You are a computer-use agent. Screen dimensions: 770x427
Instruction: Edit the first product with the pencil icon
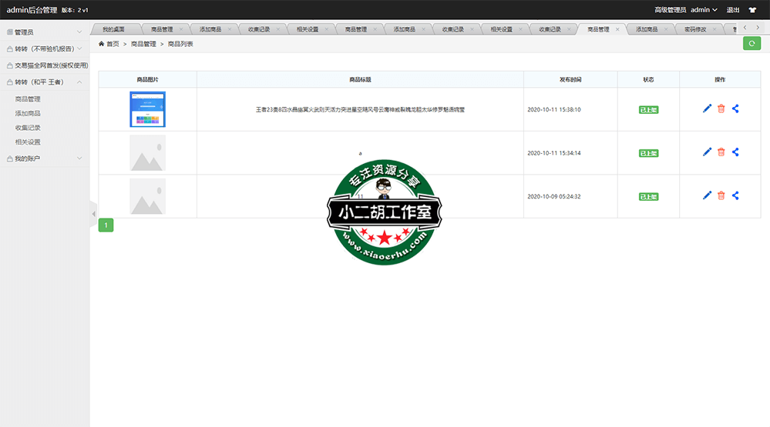707,109
